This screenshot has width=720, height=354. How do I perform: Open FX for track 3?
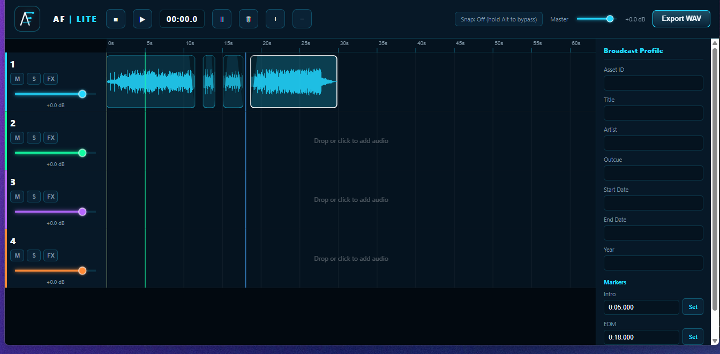pos(51,197)
